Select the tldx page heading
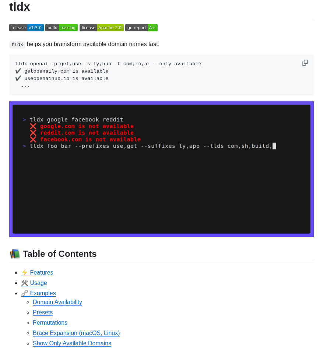This screenshot has width=323, height=349. tap(20, 7)
